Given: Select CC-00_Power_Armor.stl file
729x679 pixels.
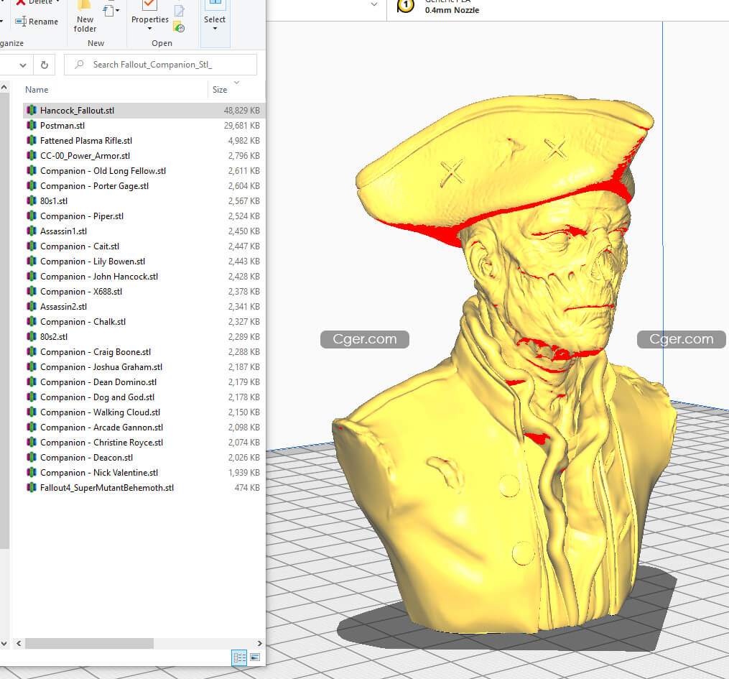Looking at the screenshot, I should point(144,156).
